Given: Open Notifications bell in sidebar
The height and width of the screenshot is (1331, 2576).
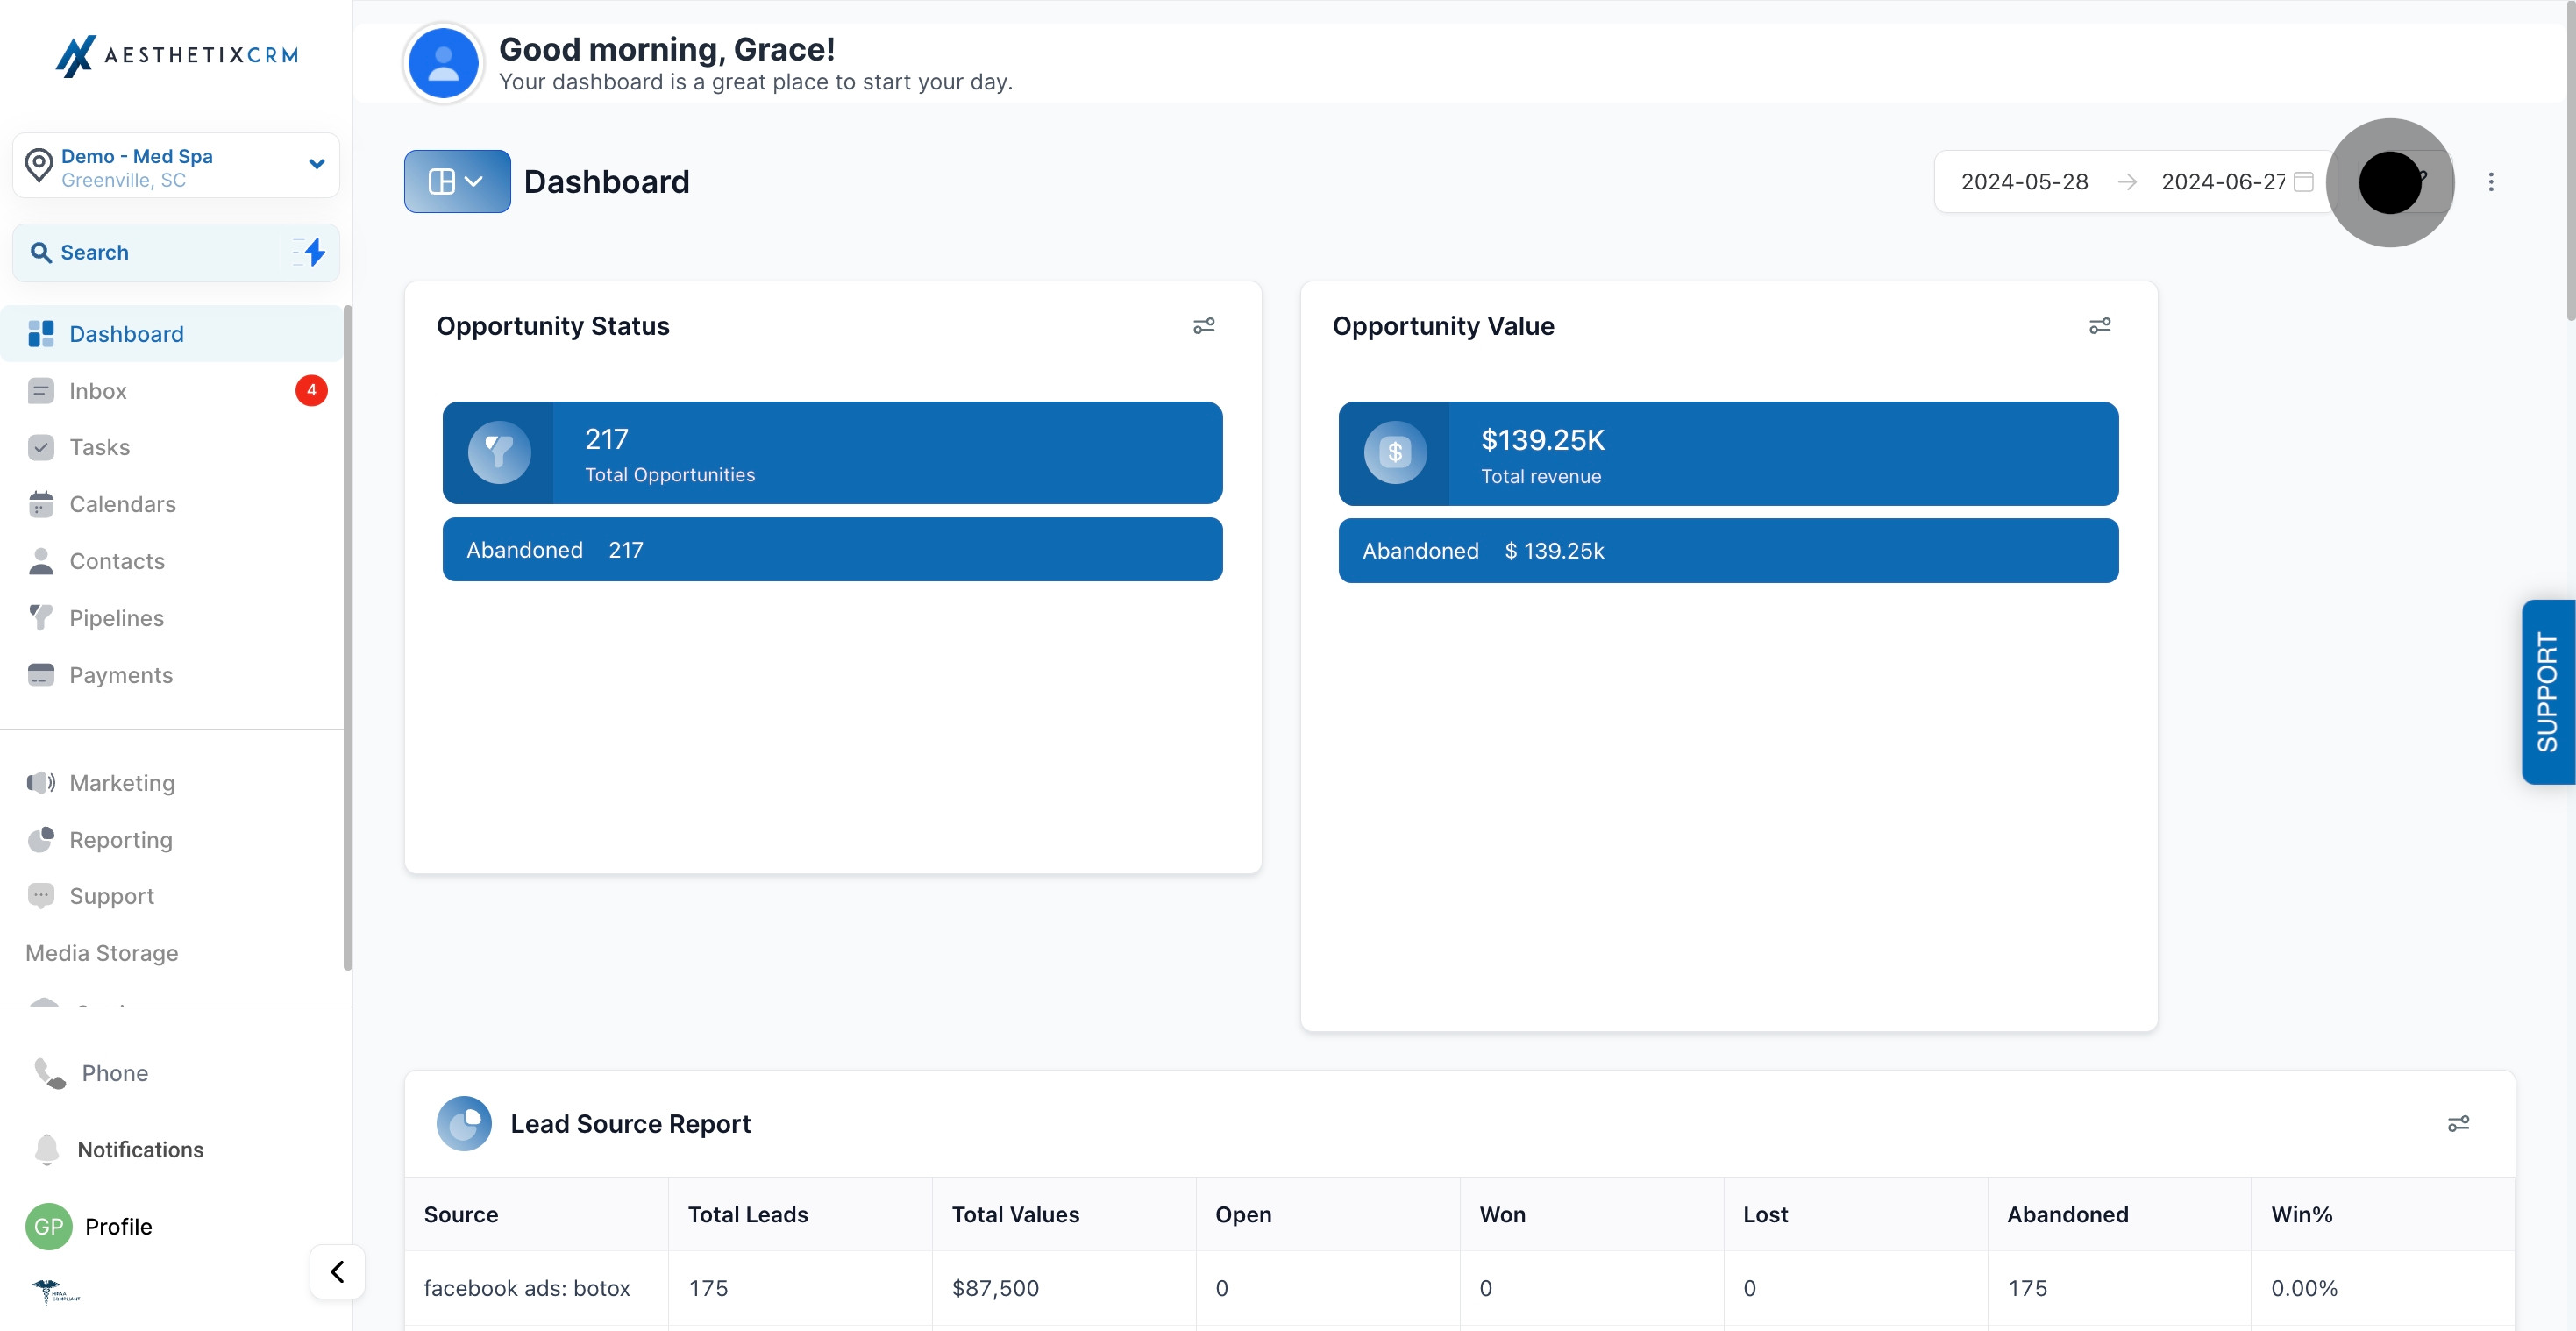Looking at the screenshot, I should [x=47, y=1149].
